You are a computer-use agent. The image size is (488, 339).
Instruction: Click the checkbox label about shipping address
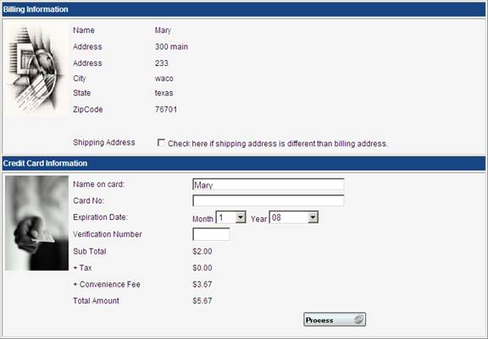click(278, 144)
